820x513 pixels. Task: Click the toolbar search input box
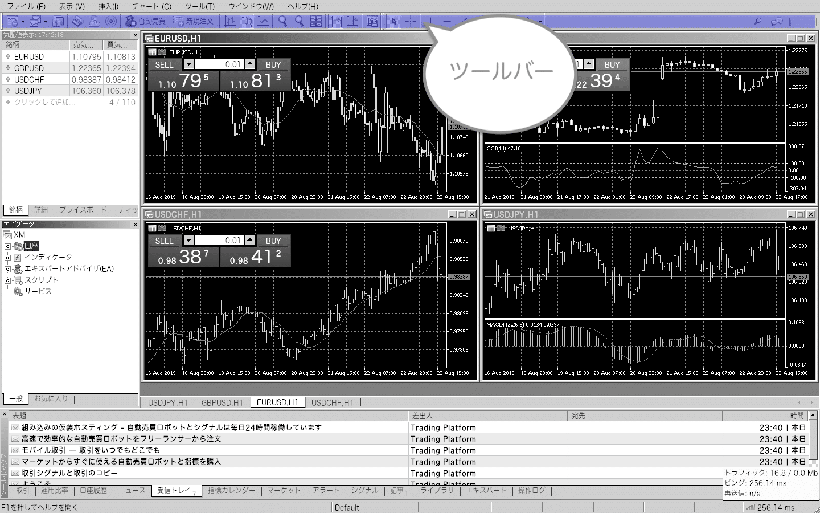tap(803, 22)
